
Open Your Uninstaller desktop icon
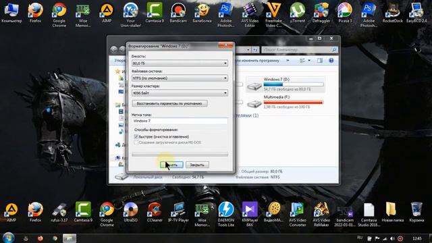(x=130, y=15)
